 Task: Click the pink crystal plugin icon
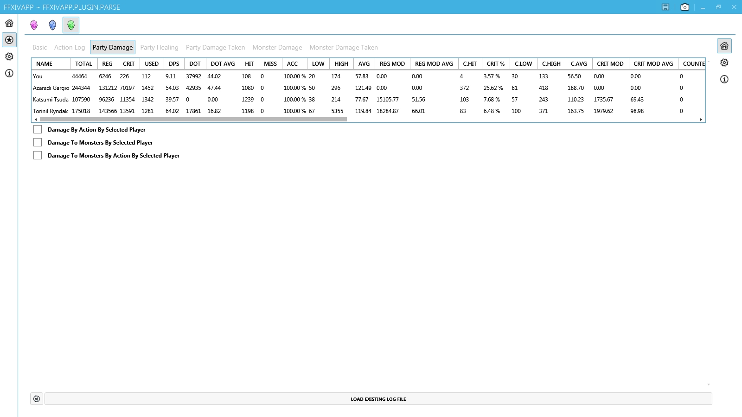tap(34, 25)
